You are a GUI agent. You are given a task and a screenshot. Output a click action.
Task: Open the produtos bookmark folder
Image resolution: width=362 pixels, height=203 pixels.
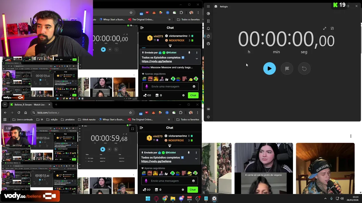[x=68, y=120]
